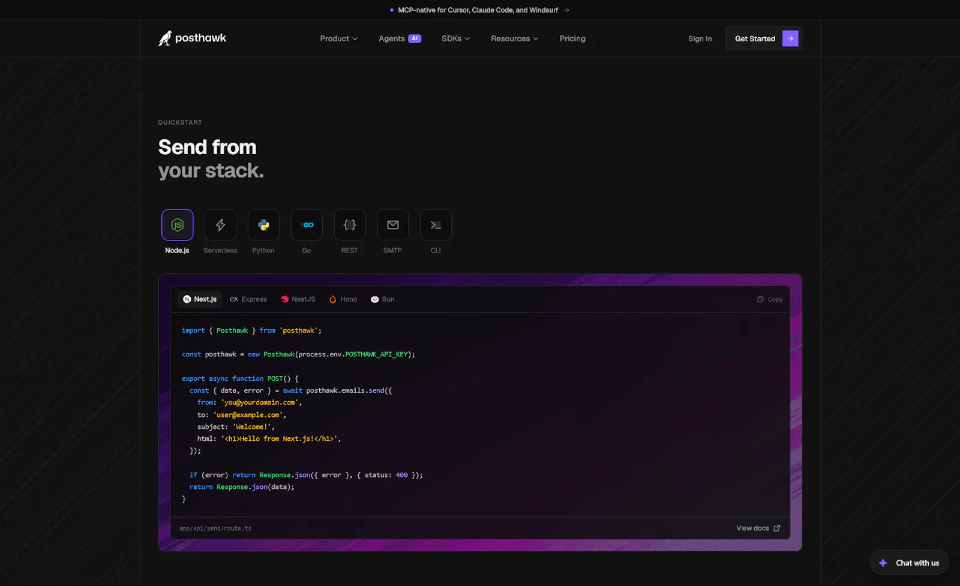Viewport: 960px width, 586px height.
Task: Expand the SDKs dropdown
Action: [x=455, y=38]
